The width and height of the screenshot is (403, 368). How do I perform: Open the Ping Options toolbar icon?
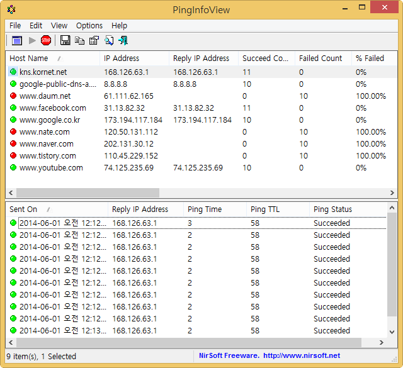click(x=17, y=41)
